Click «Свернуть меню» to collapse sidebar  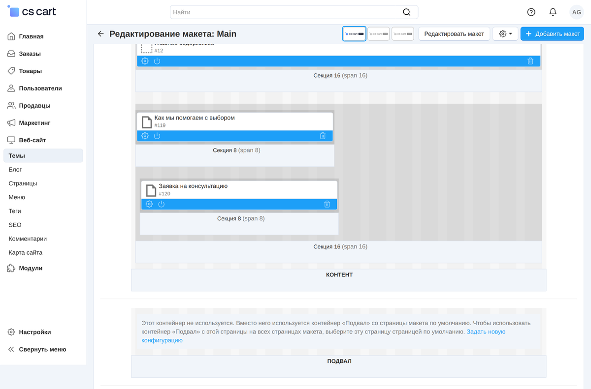pyautogui.click(x=43, y=349)
